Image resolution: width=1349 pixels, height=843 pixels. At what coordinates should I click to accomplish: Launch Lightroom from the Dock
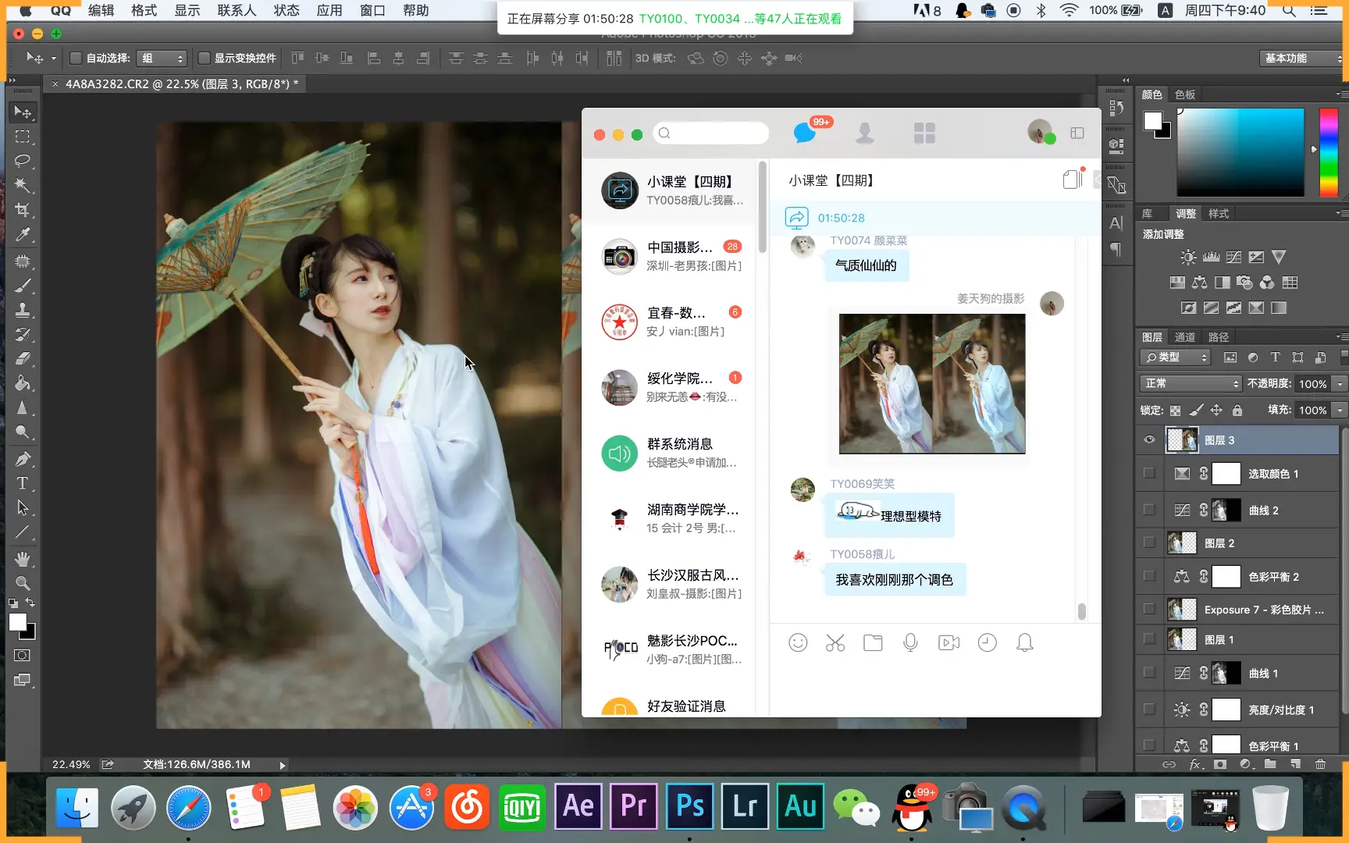[x=745, y=806]
